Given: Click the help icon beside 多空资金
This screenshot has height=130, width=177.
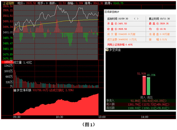Looking at the screenshot, I should coord(107,50).
